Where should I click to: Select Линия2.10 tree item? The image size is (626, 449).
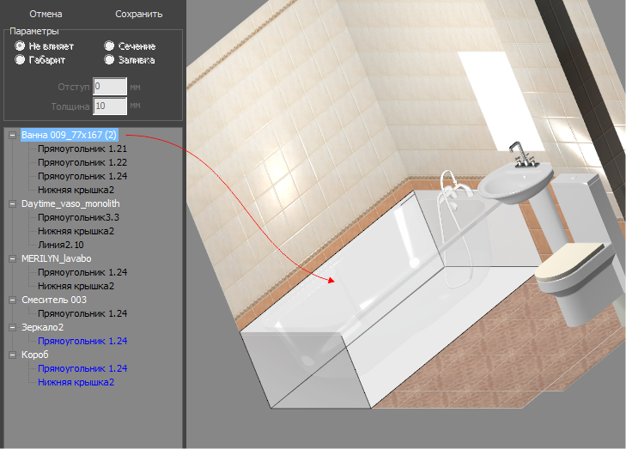tap(67, 245)
